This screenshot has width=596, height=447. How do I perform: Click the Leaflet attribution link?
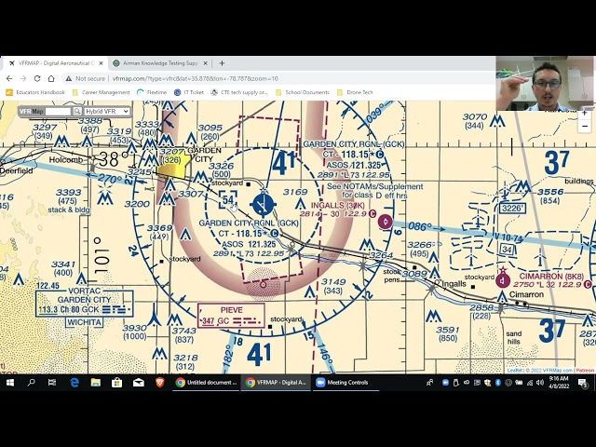pos(515,371)
